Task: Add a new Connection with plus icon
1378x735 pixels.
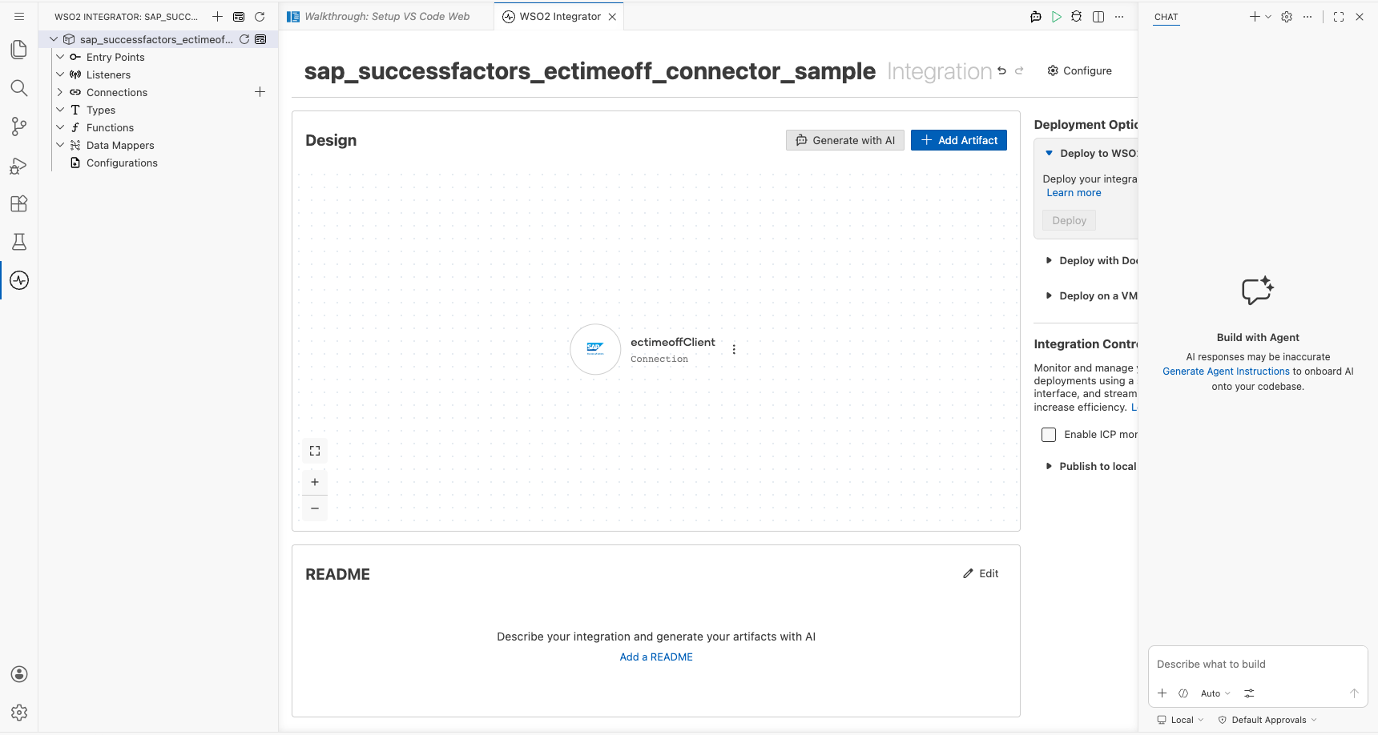Action: (260, 92)
